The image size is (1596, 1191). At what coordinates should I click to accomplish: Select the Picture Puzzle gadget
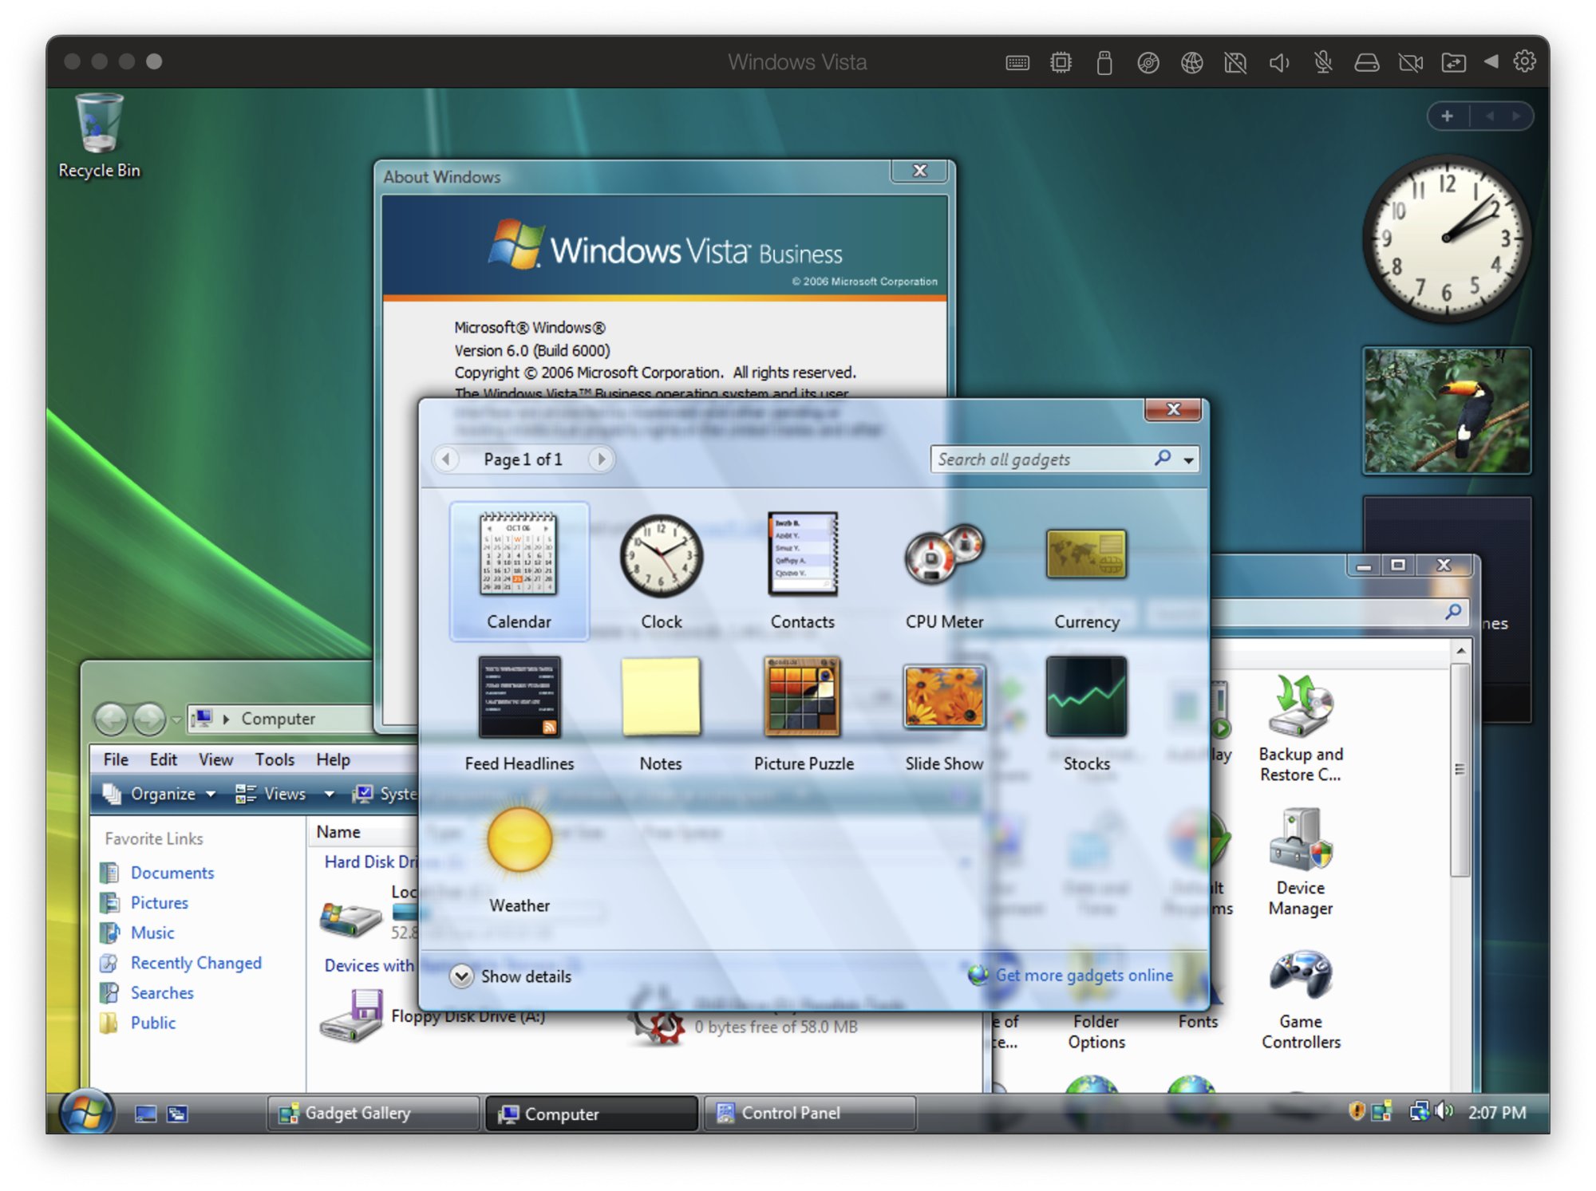803,697
